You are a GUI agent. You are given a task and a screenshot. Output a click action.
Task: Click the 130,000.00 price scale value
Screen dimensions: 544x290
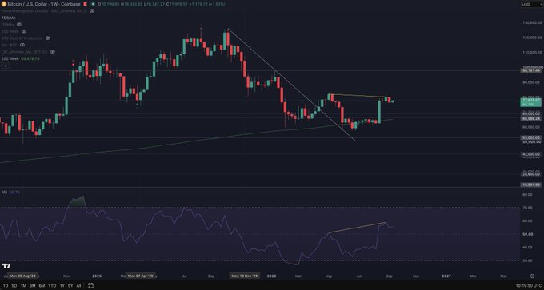[532, 23]
